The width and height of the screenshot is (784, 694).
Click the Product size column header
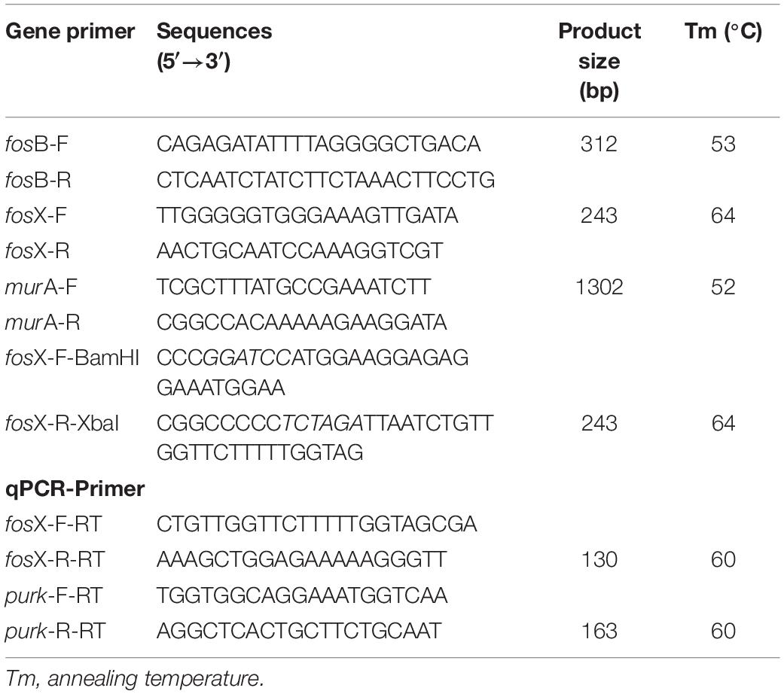click(x=599, y=62)
